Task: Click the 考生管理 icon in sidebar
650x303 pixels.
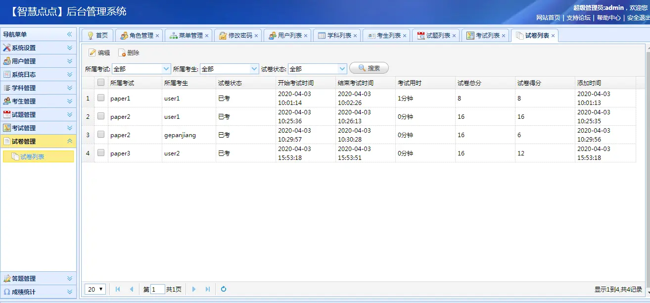Action: pyautogui.click(x=7, y=101)
